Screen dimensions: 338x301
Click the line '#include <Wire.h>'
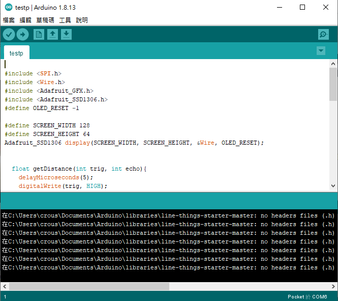coord(35,82)
